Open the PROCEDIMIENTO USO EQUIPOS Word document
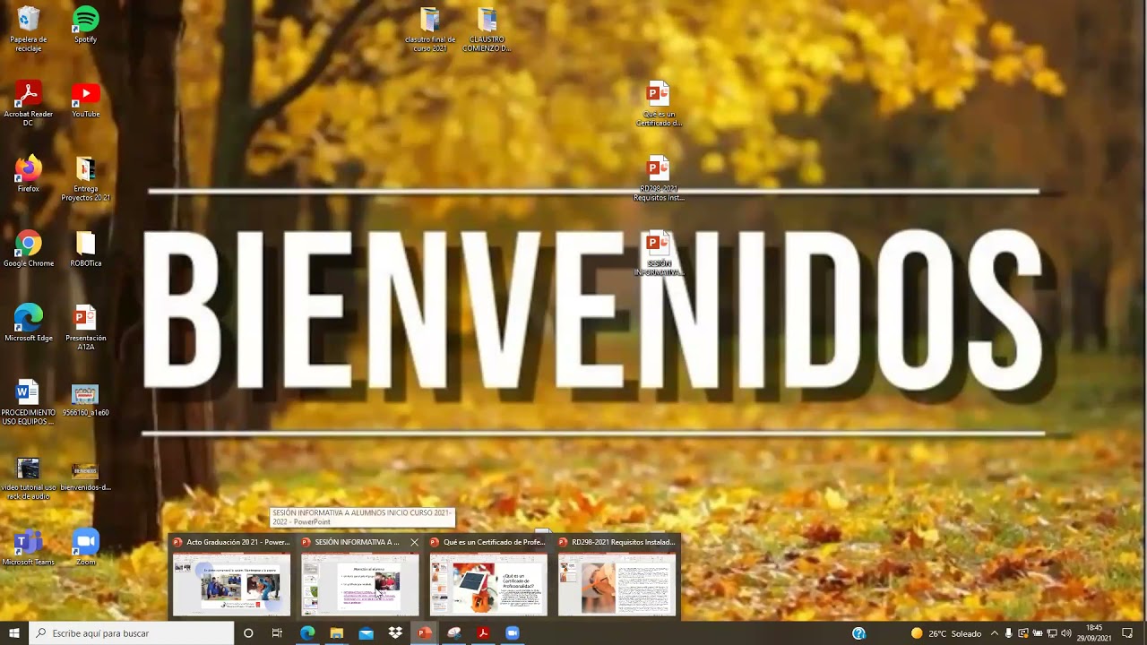The image size is (1147, 645). coord(28,401)
